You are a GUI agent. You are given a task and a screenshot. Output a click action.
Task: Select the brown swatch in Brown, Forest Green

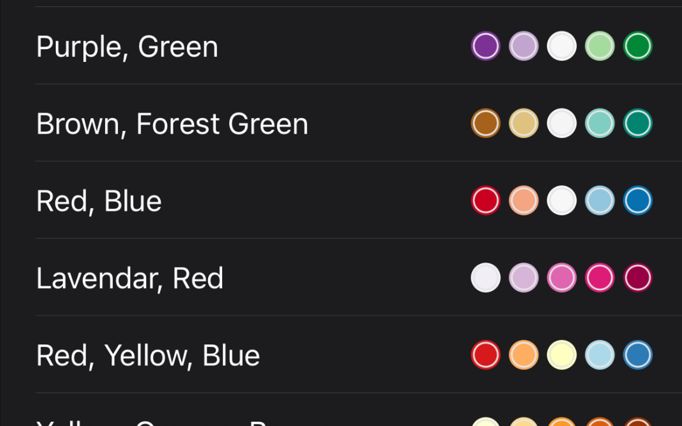click(485, 123)
